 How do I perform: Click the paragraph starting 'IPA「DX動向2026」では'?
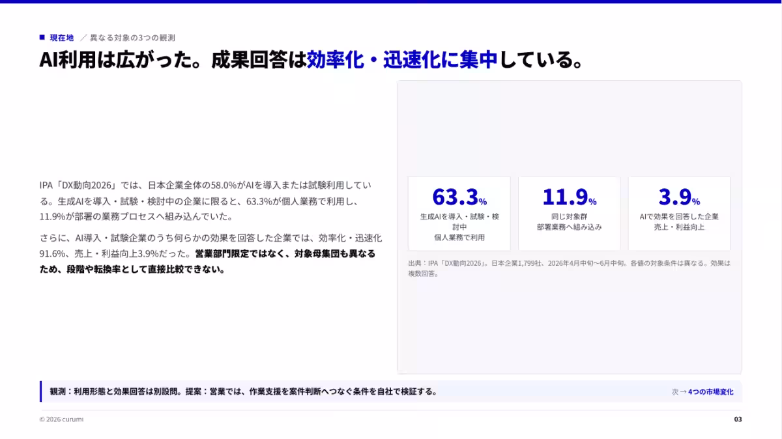(205, 201)
